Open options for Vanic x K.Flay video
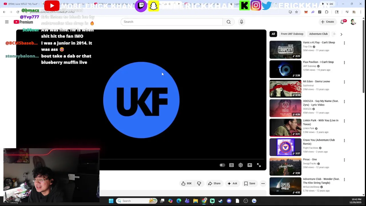Screen dimensions: 366x206 344,43
